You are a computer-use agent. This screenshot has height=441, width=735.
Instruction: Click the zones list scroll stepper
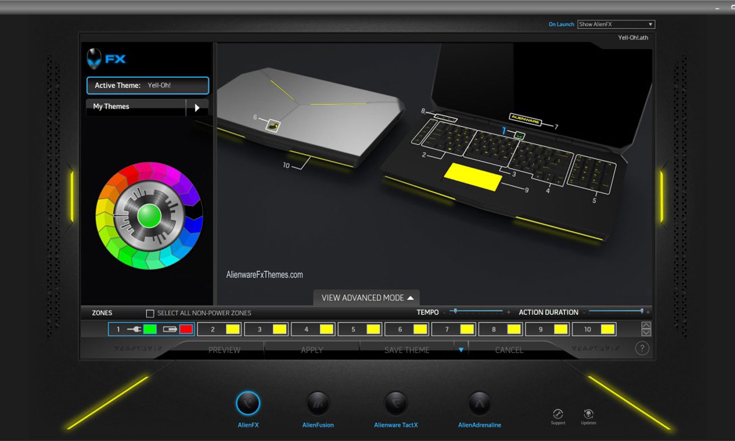point(646,329)
